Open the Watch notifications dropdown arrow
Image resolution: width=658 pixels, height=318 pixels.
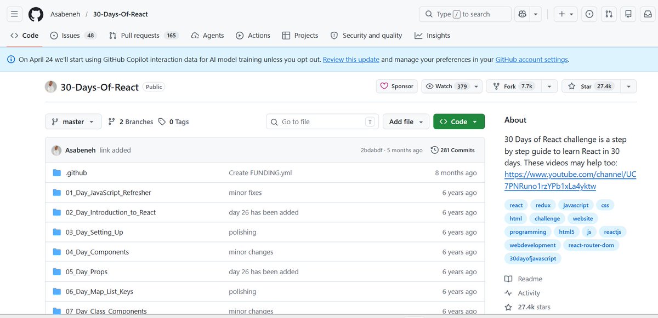[477, 86]
